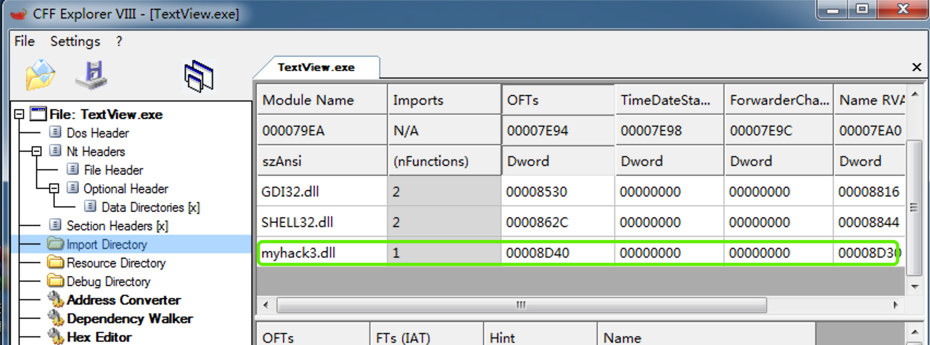
Task: Select File Header in the tree
Action: [114, 170]
